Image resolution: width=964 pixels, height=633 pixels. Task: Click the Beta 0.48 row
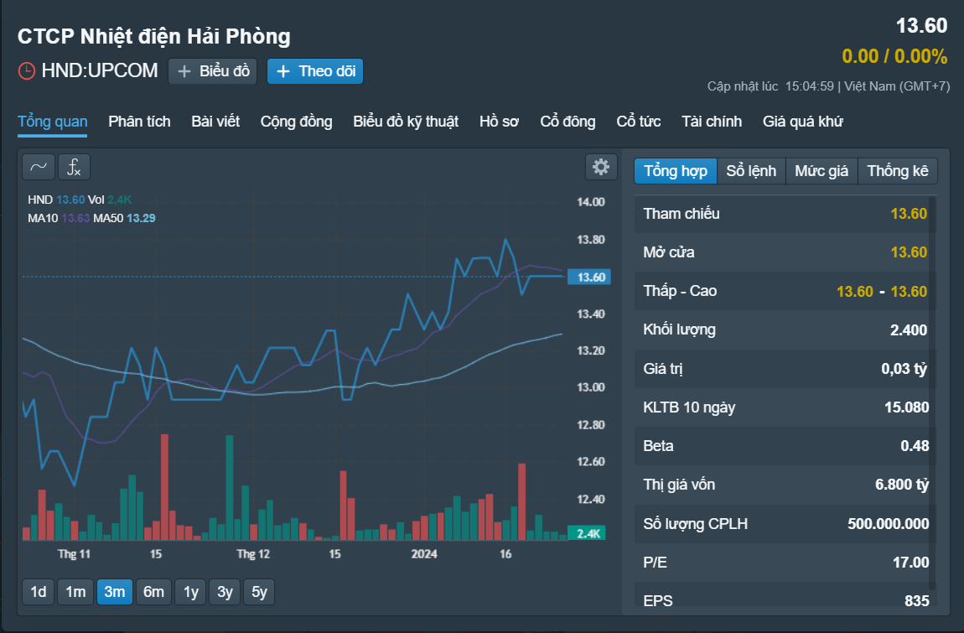(x=785, y=446)
